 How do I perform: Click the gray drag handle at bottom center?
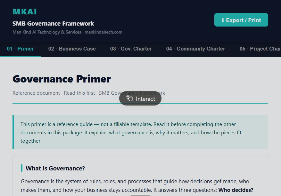click(140, 195)
